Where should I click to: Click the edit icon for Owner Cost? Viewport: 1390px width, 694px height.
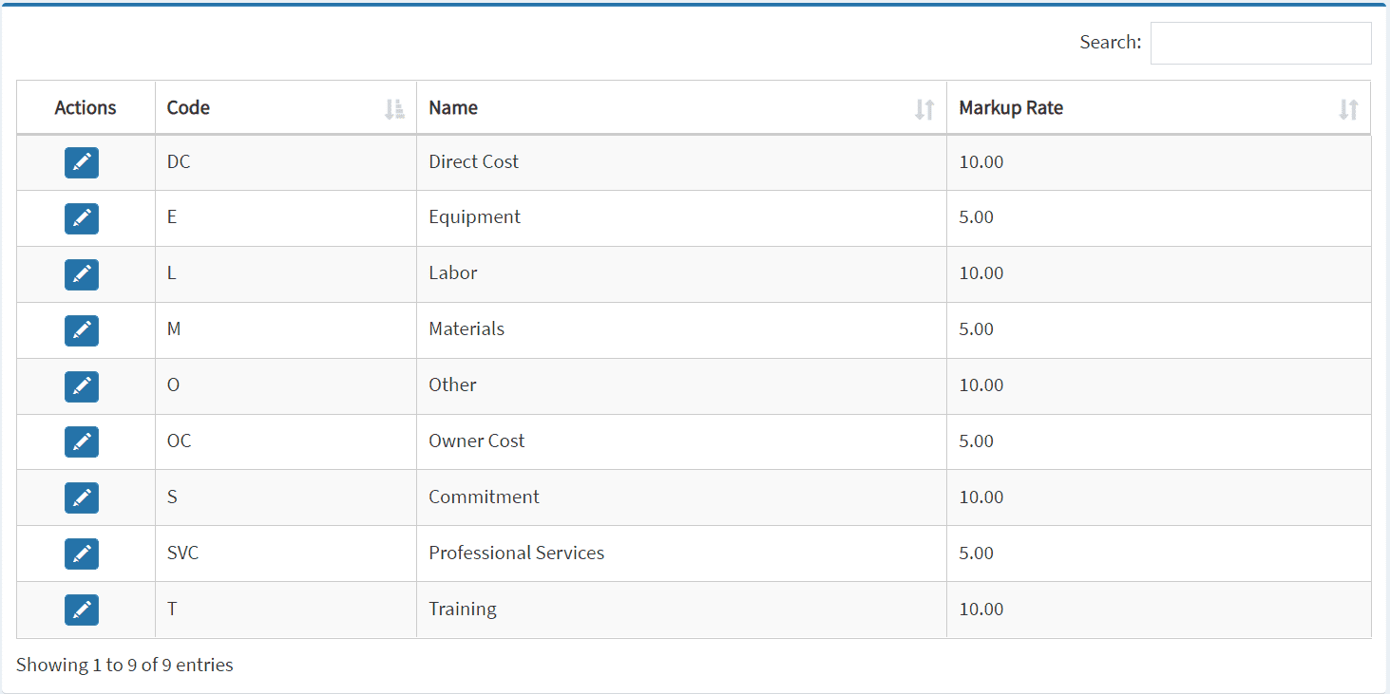tap(82, 441)
